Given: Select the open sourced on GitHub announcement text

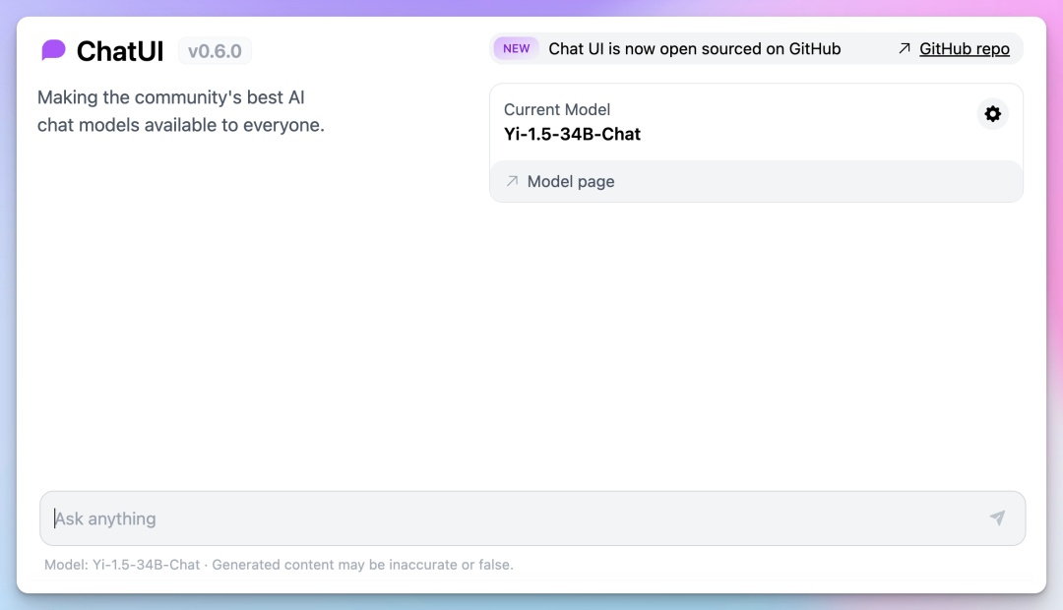Looking at the screenshot, I should click(694, 49).
